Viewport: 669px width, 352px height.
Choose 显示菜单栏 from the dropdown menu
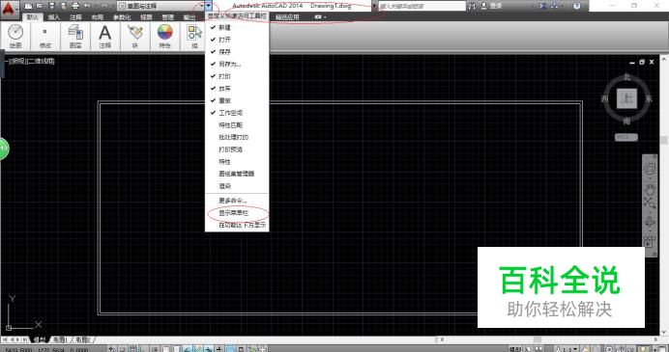237,213
